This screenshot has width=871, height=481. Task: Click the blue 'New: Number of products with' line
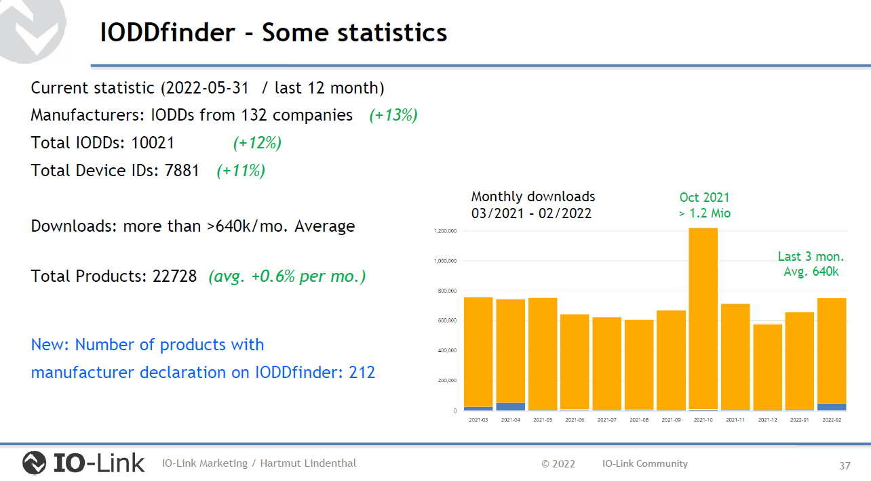click(x=147, y=345)
